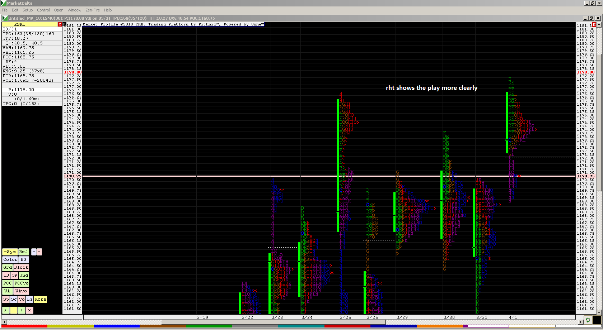Click the 'rht shows the play more clearly' annotation

(431, 88)
